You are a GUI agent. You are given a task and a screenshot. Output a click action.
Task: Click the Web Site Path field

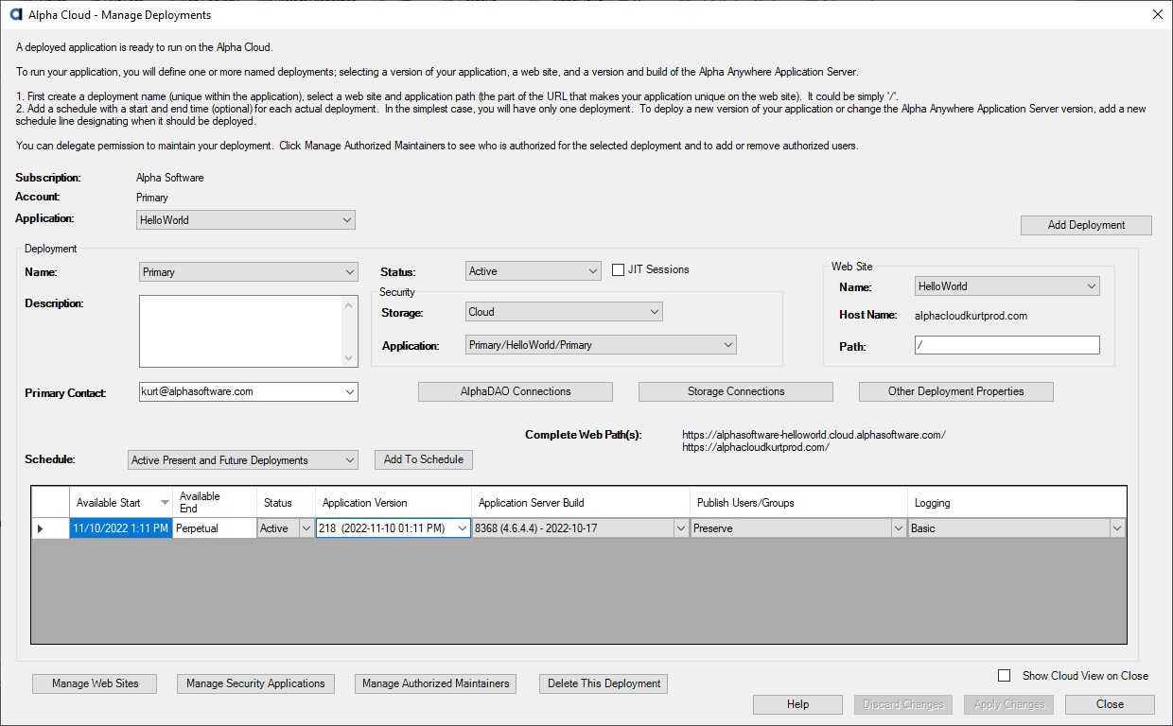pos(1007,346)
